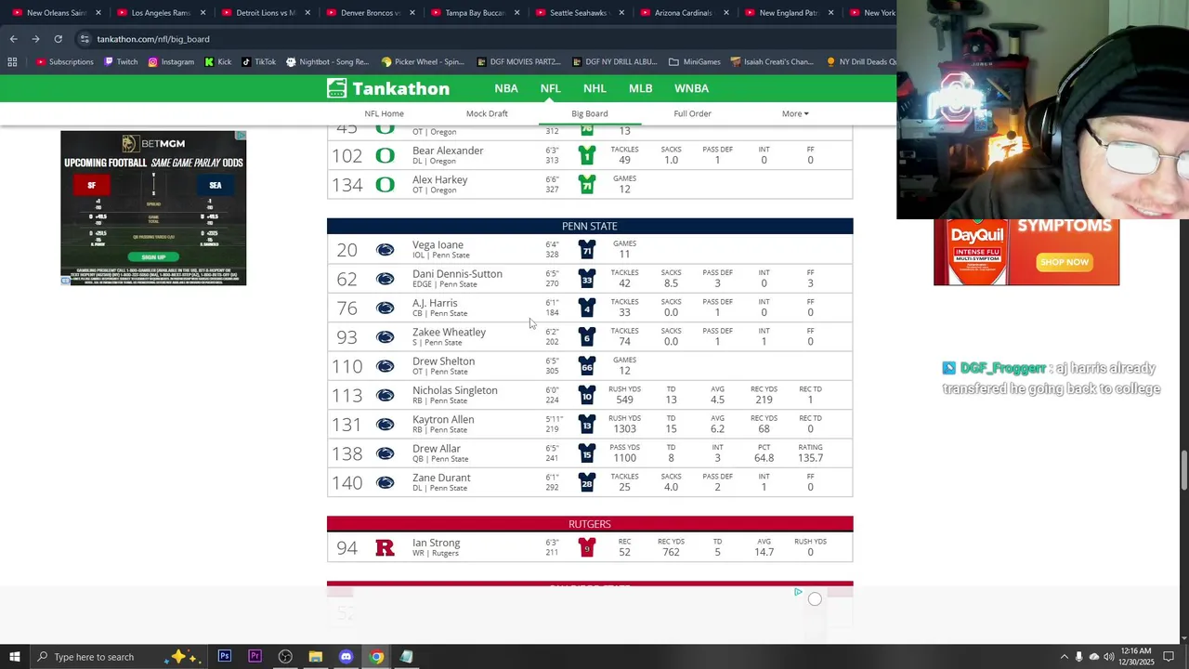Open Zane Durant player link
Viewport: 1189px width, 669px height.
[x=441, y=478]
